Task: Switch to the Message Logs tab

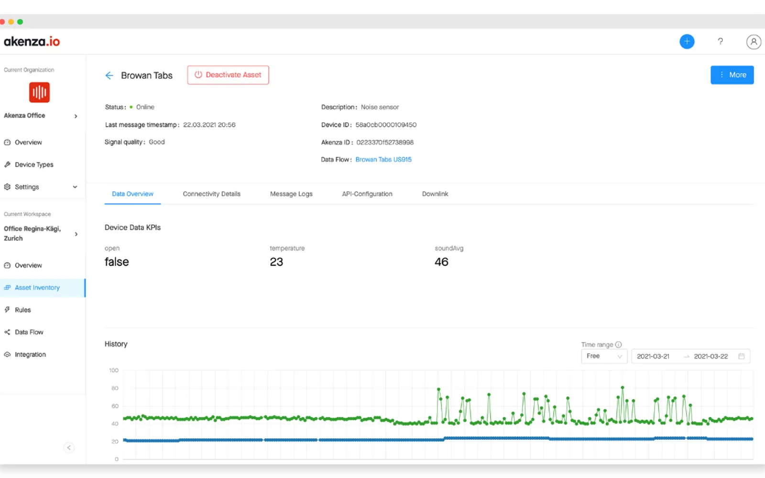Action: point(291,194)
